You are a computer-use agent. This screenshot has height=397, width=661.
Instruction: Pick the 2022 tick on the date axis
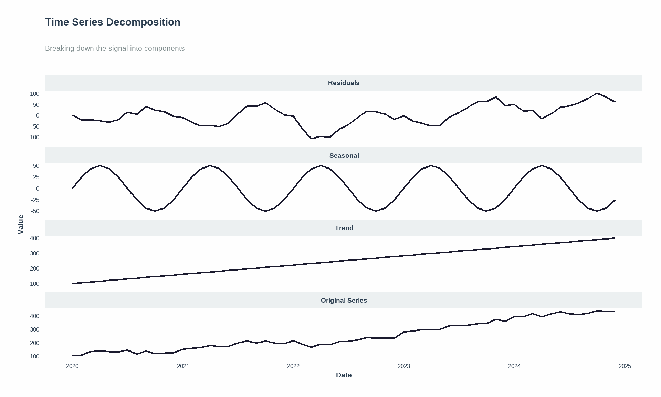pos(293,366)
